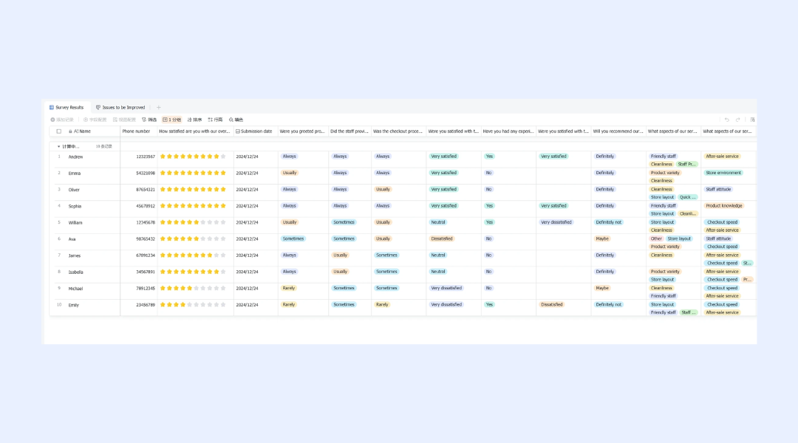Click the star rating in William's row
Viewport: 798px width, 443px height.
tap(193, 222)
